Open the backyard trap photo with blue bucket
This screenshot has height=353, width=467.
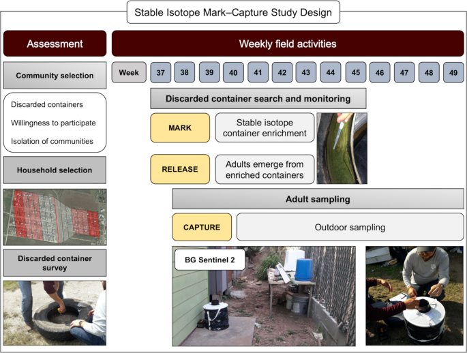264,296
